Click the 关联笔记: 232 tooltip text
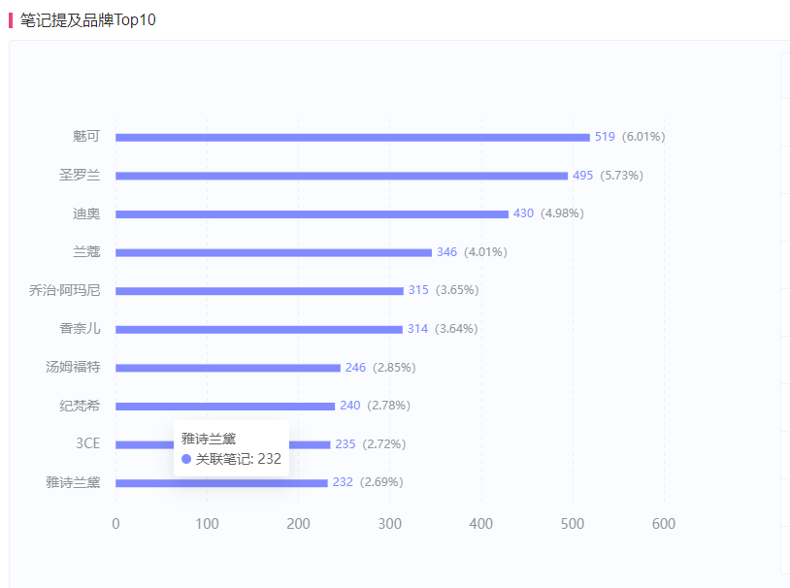Screen dimensions: 790x588 [x=239, y=459]
